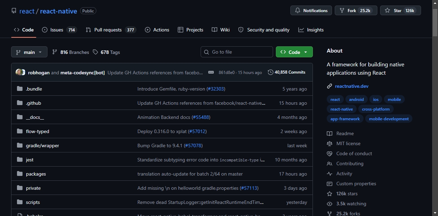Image resolution: width=438 pixels, height=216 pixels.
Task: Click the robhogan author name
Action: pyautogui.click(x=39, y=73)
